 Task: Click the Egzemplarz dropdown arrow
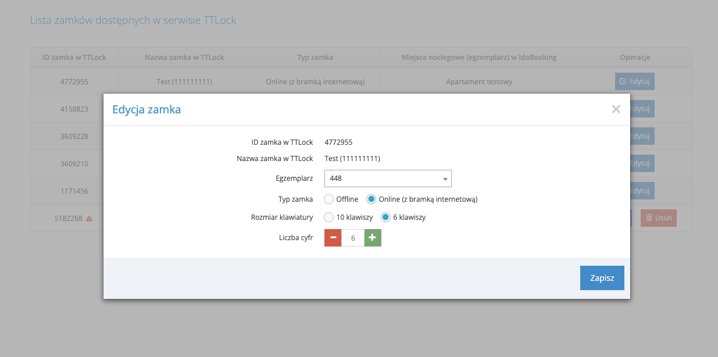[x=445, y=179]
